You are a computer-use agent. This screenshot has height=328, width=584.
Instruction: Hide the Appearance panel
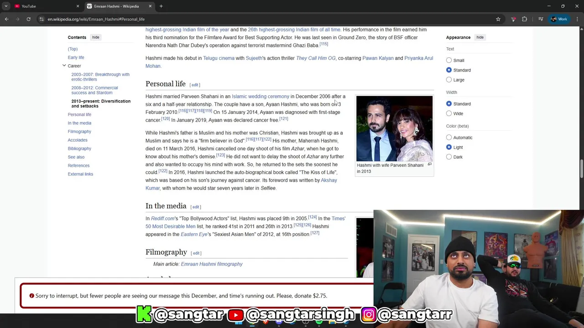point(480,37)
